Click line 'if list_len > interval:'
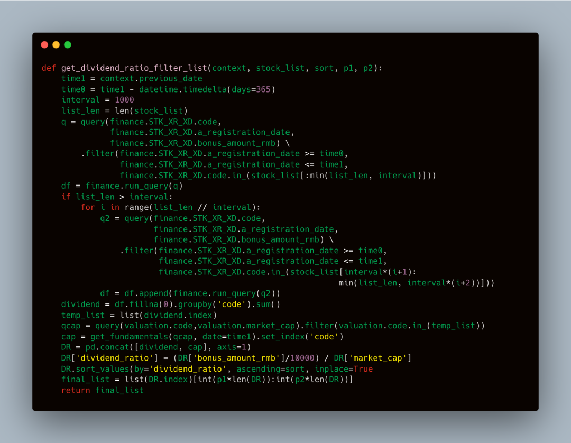This screenshot has height=443, width=571. 117,197
